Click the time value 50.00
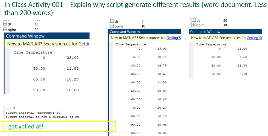 (x=136, y=91)
